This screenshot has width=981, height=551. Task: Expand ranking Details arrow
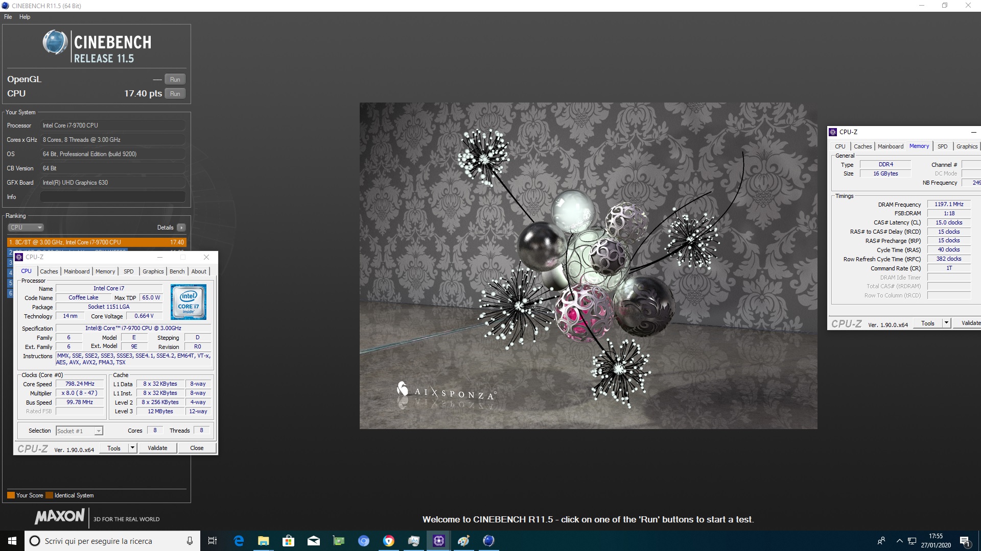(181, 228)
